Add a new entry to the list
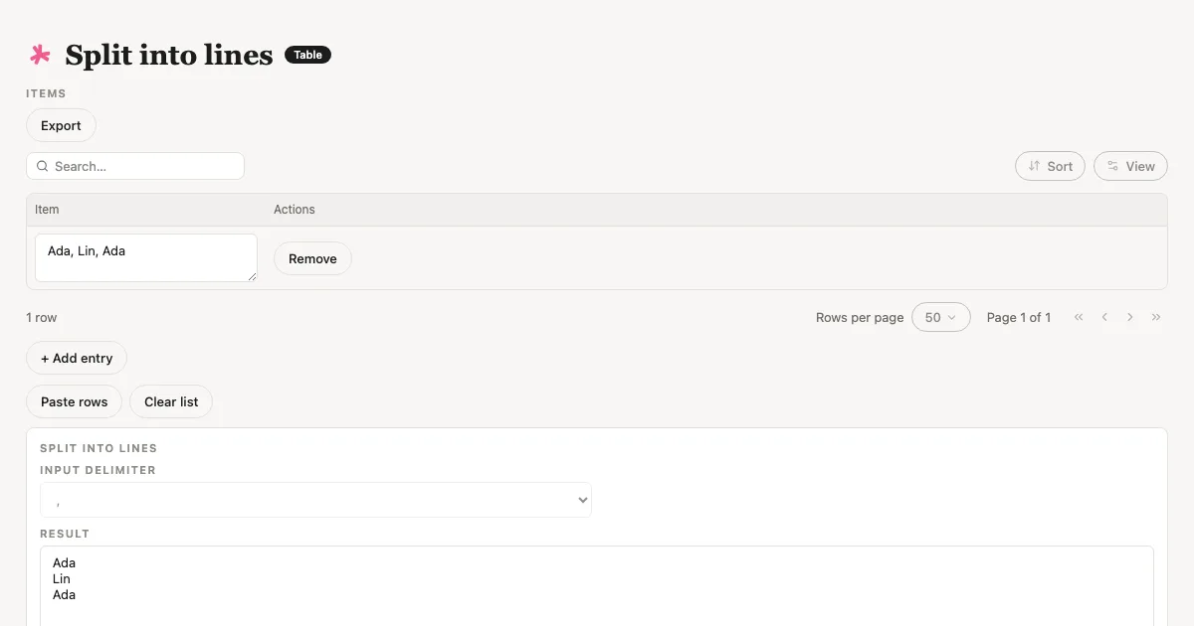Image resolution: width=1194 pixels, height=626 pixels. pyautogui.click(x=77, y=358)
